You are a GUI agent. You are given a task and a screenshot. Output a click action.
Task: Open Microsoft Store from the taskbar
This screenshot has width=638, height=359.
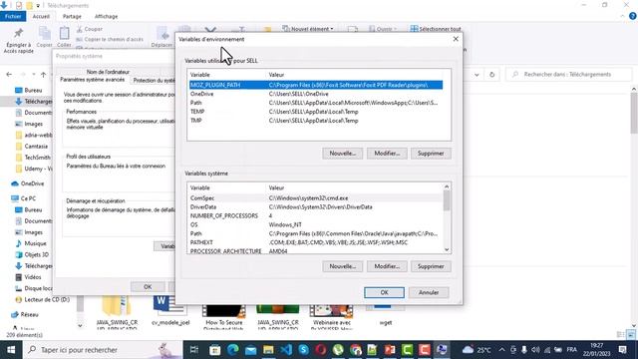215,350
